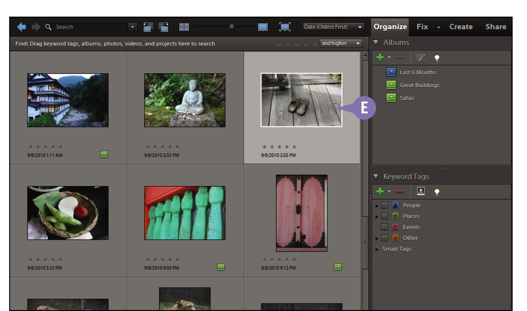Open the Fix tab dropdown arrow
Image resolution: width=527 pixels, height=311 pixels.
coord(438,27)
